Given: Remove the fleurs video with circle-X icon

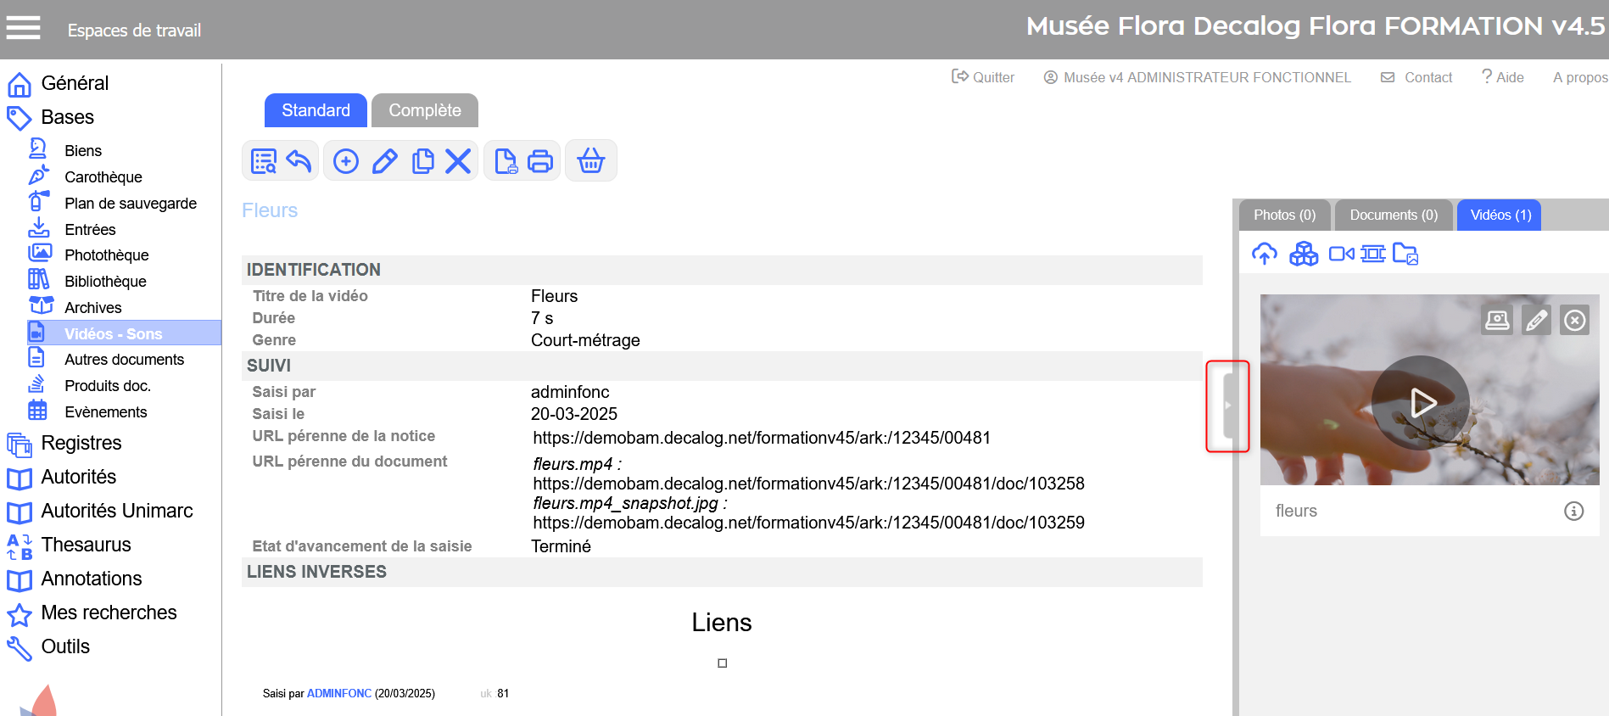Looking at the screenshot, I should (1575, 320).
